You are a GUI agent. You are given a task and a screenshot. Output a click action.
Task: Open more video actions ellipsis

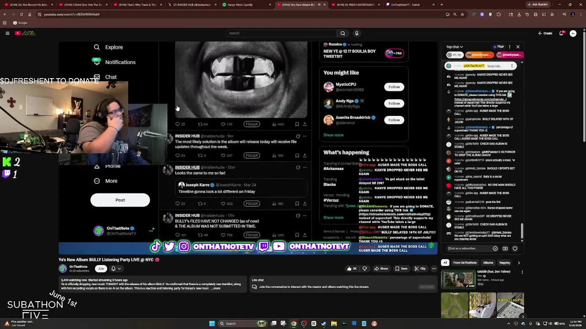tap(434, 269)
